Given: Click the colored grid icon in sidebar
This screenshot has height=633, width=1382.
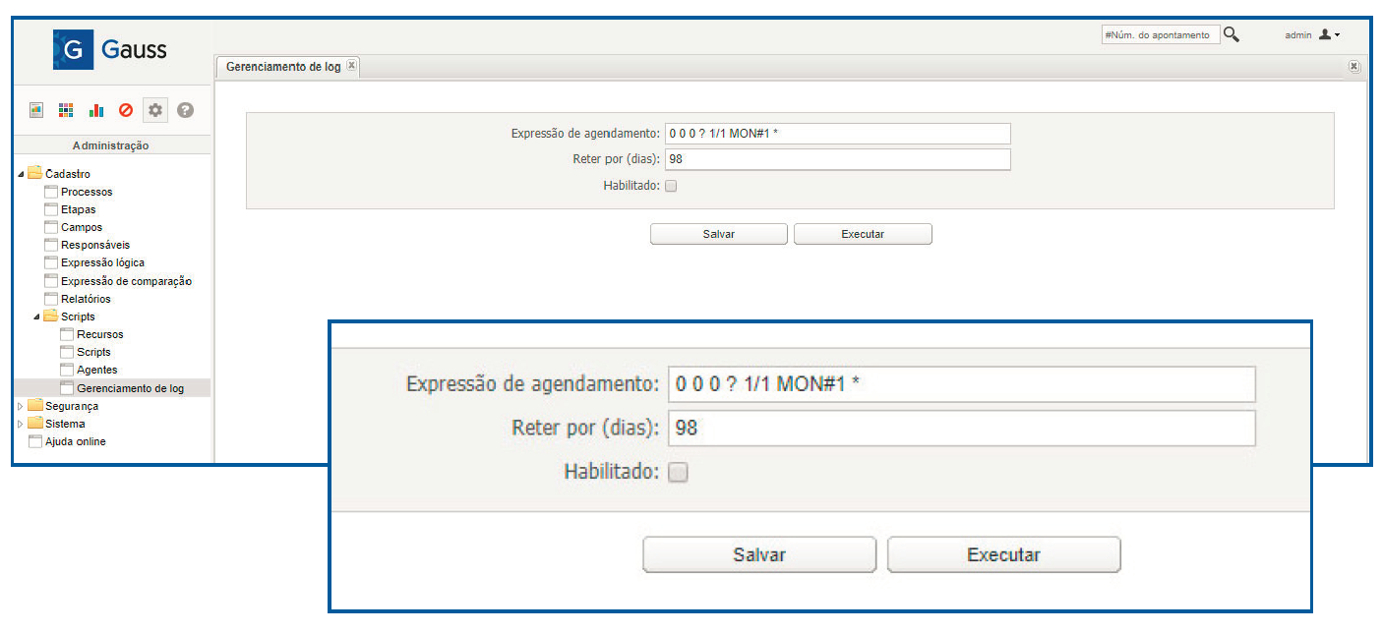Looking at the screenshot, I should (x=66, y=110).
